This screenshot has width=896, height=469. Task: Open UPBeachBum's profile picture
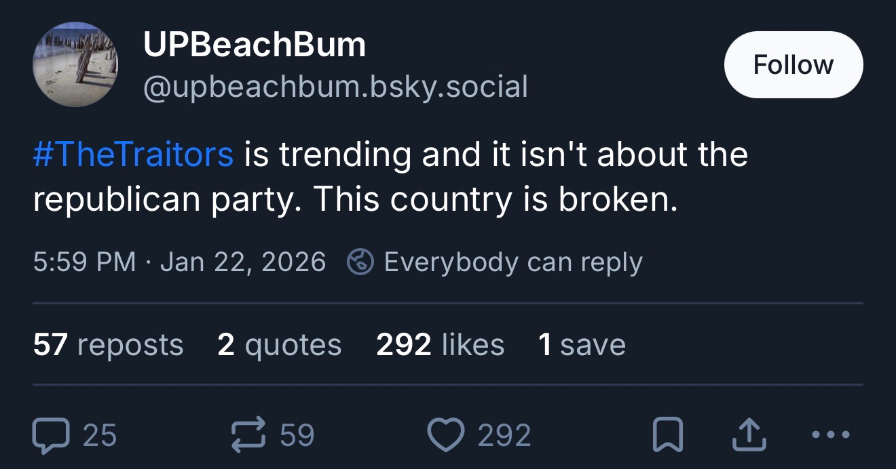tap(75, 64)
